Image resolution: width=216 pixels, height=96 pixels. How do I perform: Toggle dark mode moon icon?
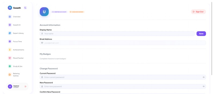(x=25, y=8)
